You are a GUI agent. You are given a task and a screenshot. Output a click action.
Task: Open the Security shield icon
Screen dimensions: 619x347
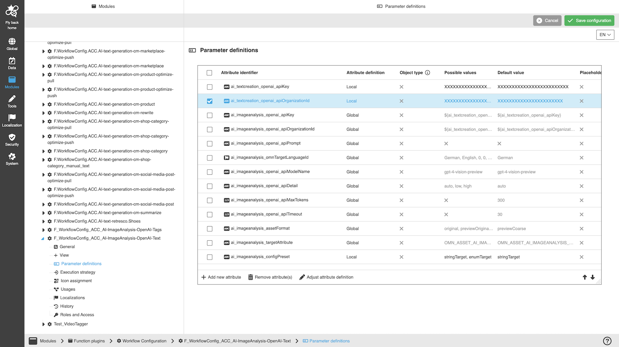click(12, 138)
